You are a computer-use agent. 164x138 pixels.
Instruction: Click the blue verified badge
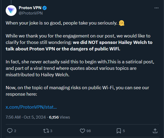tap(45, 8)
